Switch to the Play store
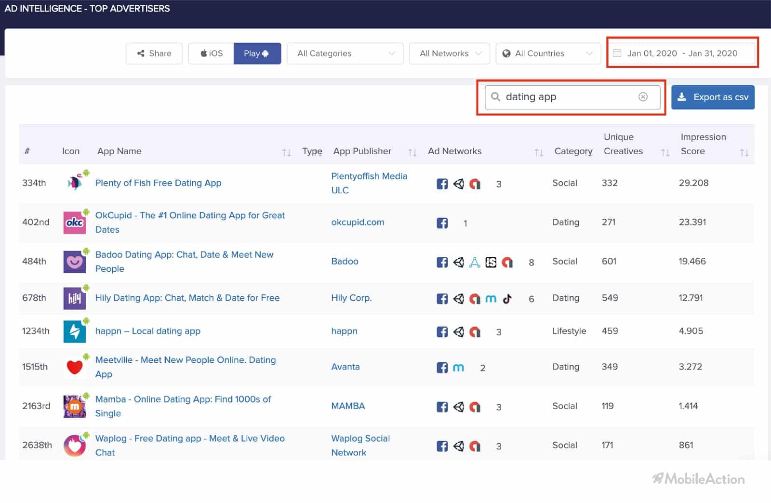The image size is (771, 503). tap(257, 53)
